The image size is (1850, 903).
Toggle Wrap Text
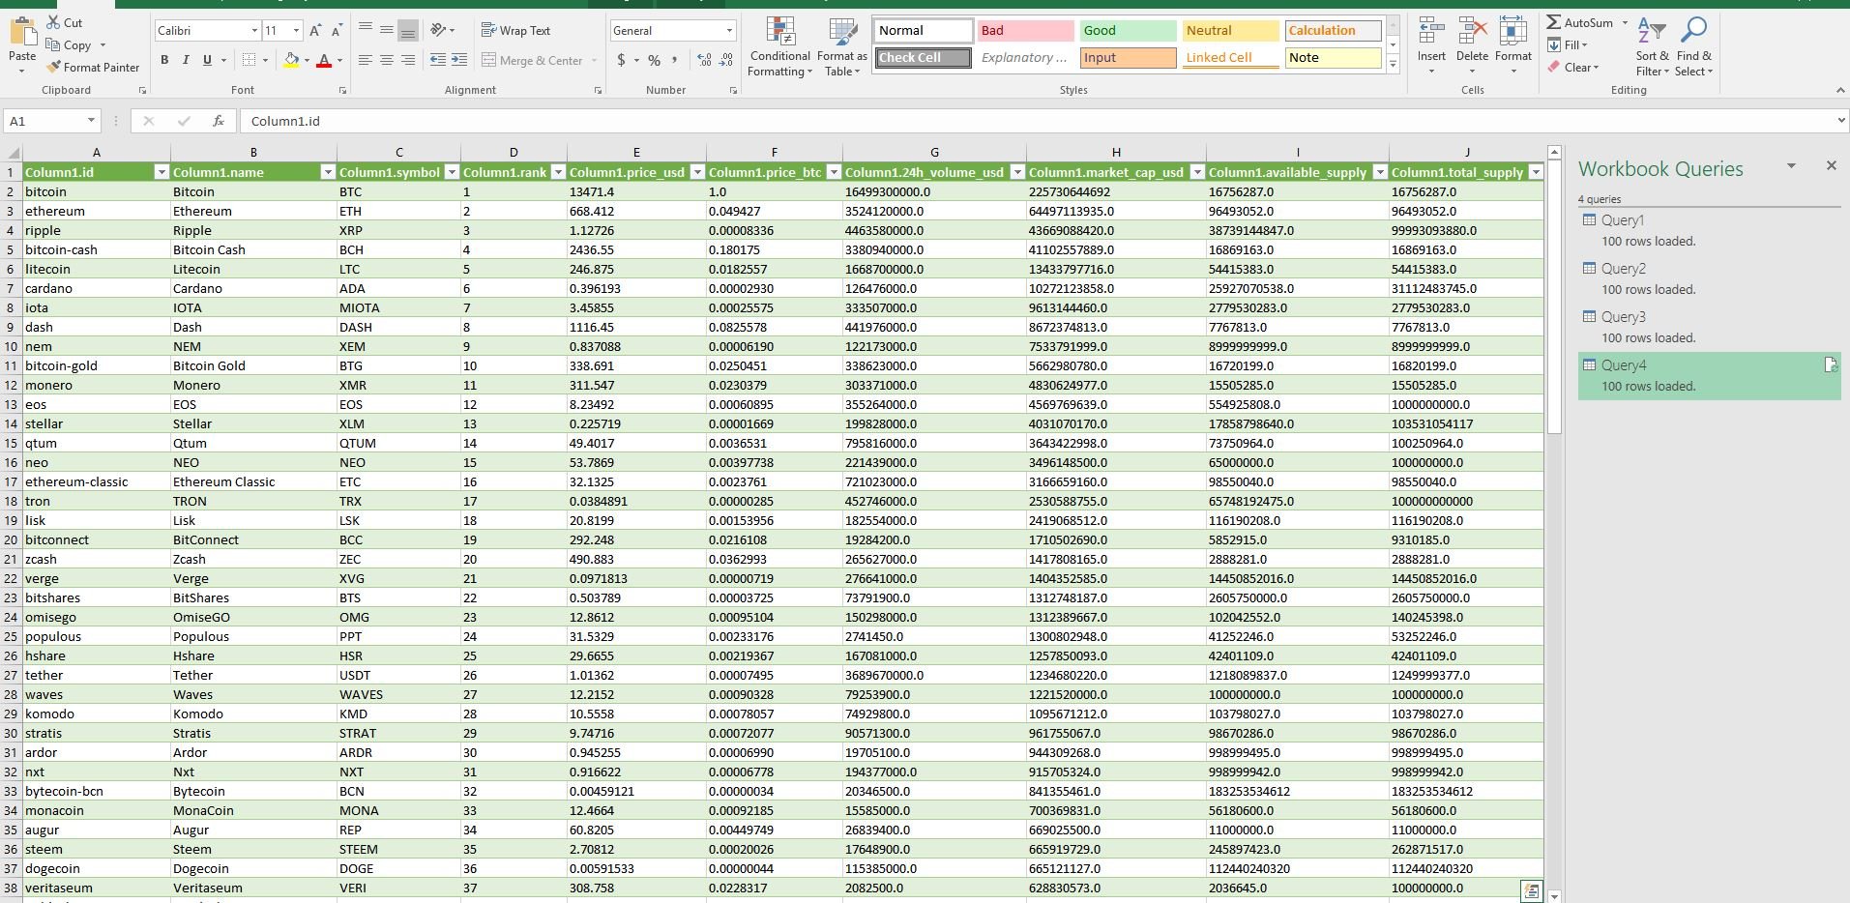click(515, 31)
